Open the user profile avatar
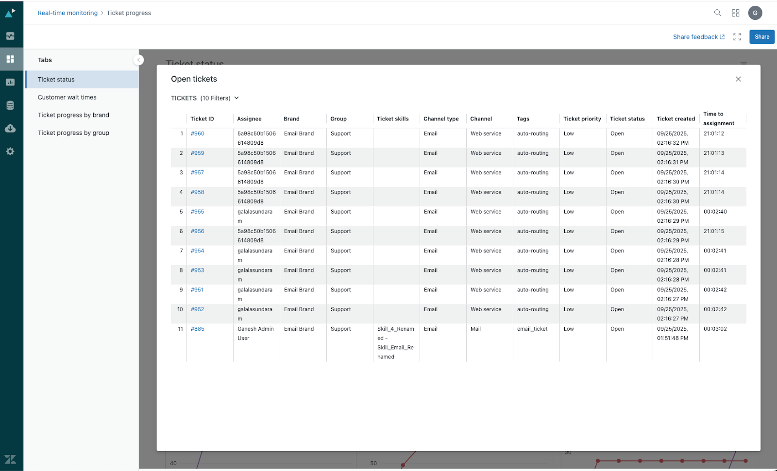 click(755, 13)
